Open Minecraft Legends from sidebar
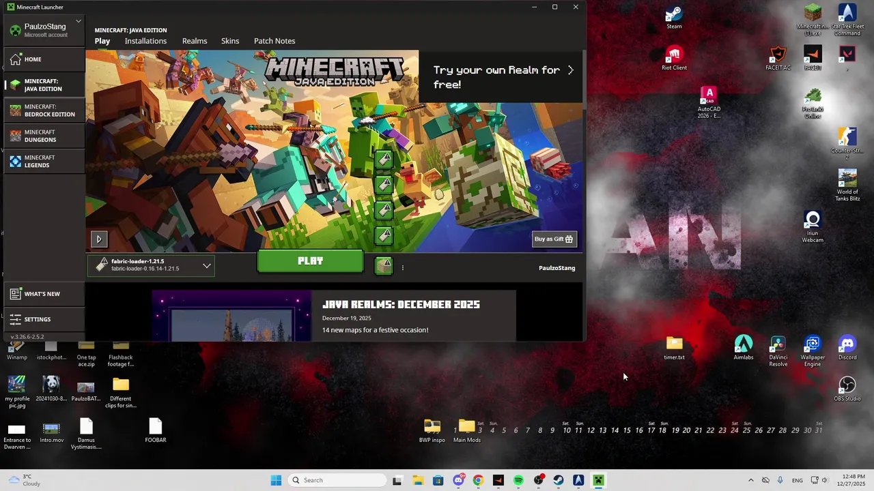Screen dimensions: 874x491 (44, 161)
